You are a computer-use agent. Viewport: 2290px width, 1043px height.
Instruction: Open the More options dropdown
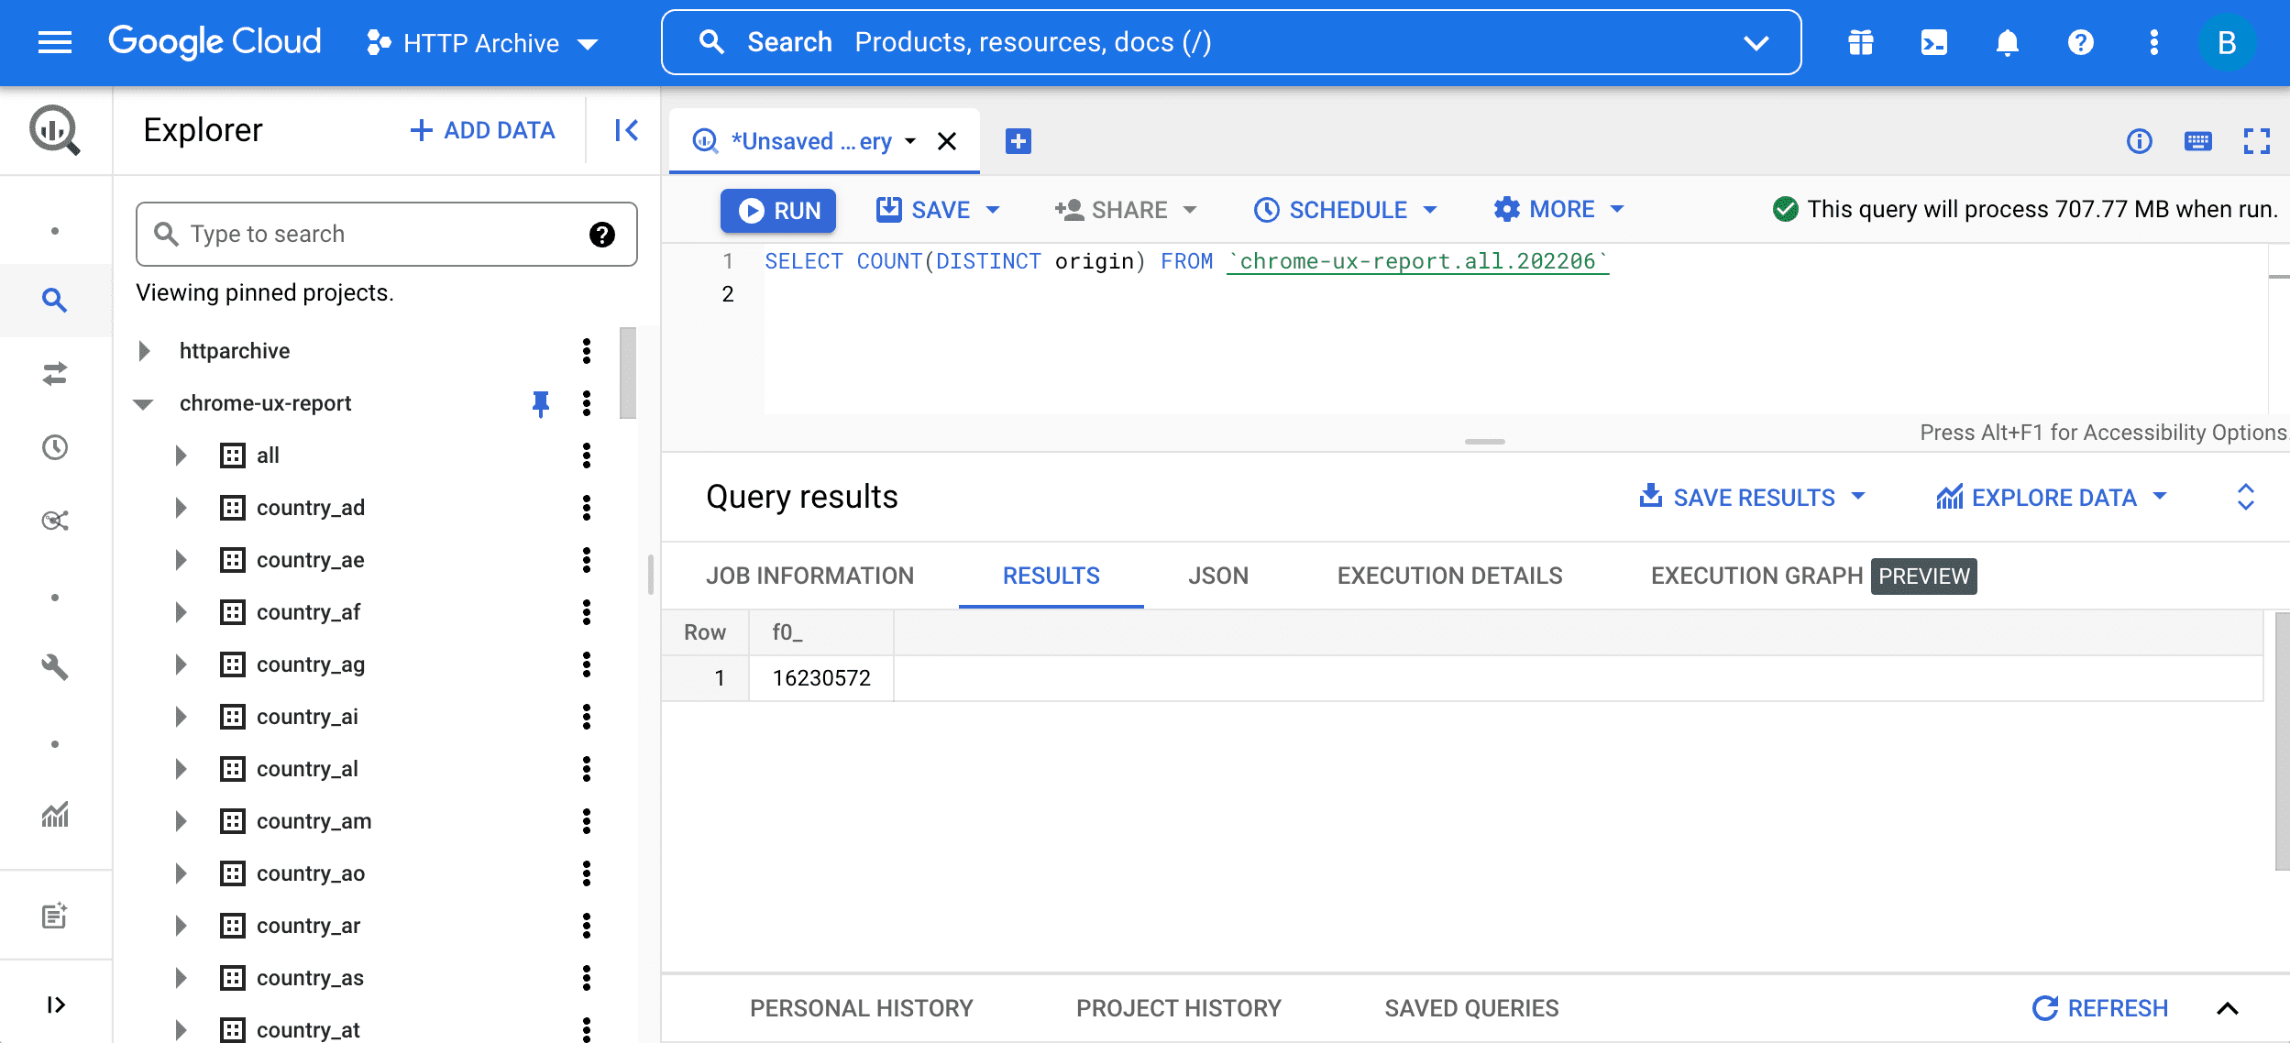coord(1559,209)
